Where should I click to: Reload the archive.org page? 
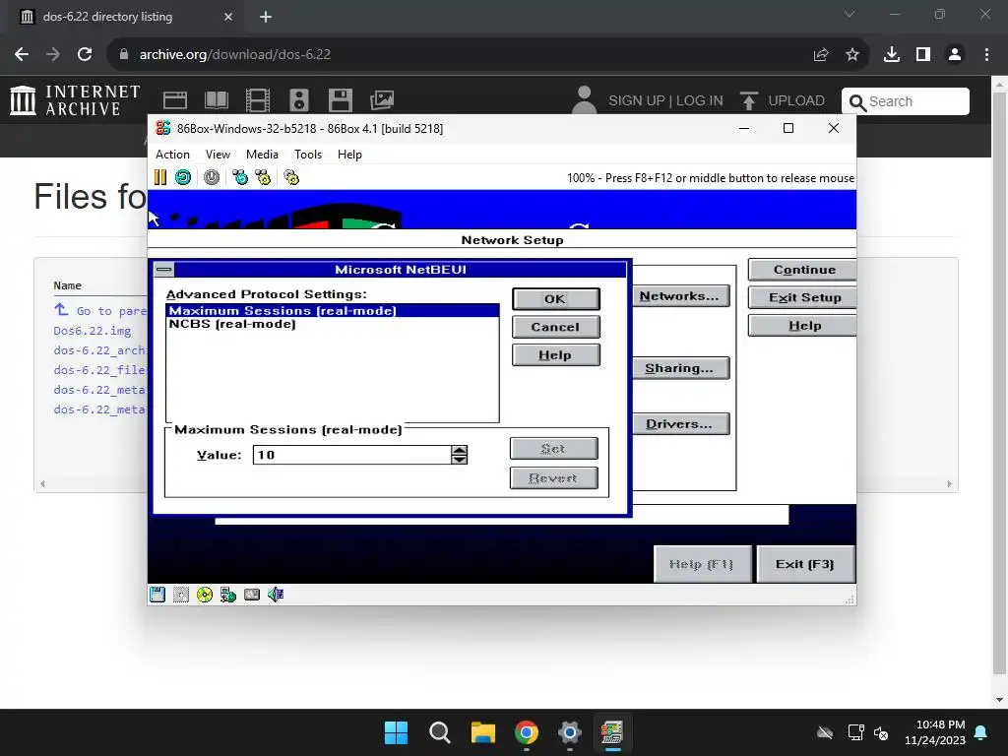(x=85, y=55)
